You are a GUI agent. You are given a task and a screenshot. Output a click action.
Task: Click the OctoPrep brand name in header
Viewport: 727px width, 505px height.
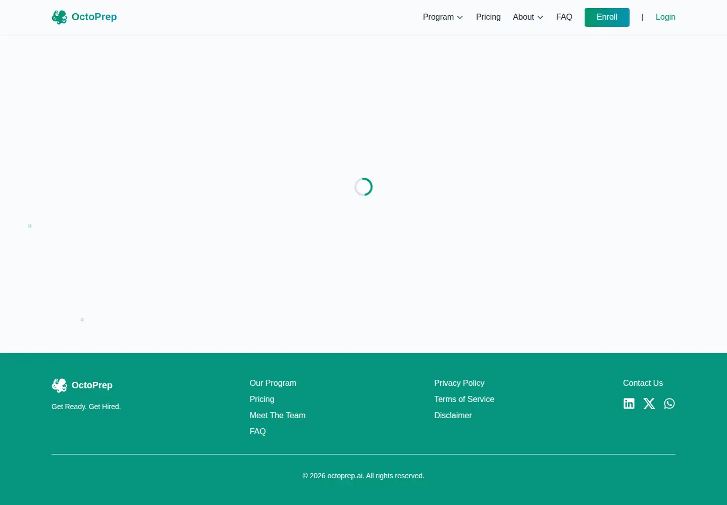point(94,17)
